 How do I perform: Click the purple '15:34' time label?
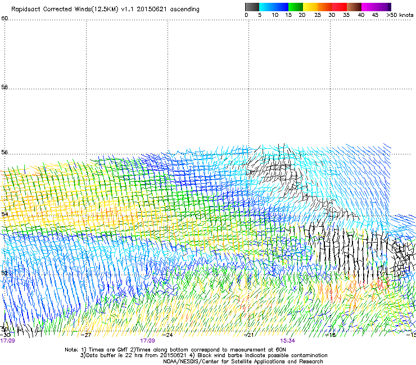288,341
